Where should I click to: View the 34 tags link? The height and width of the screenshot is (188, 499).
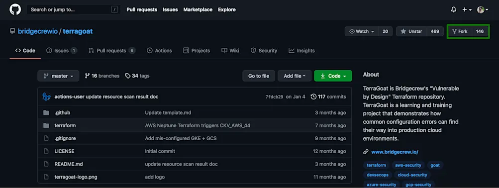(x=137, y=76)
